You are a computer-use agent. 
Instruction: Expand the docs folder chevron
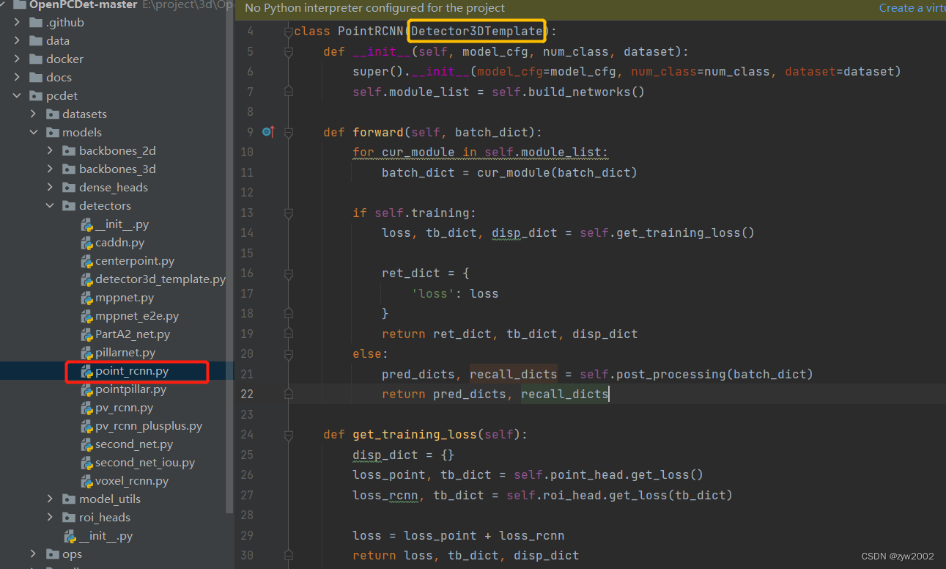tap(17, 77)
